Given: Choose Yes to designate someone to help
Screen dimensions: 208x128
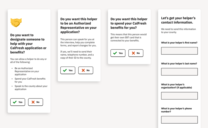Looking at the screenshot, I should 18,102.
